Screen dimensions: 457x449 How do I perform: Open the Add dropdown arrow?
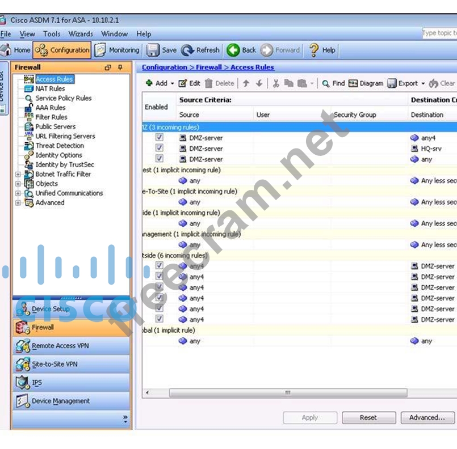173,83
